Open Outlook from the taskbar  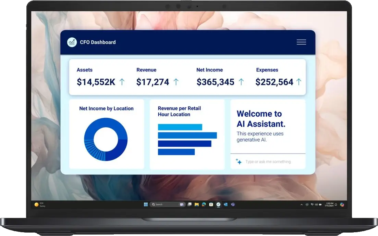click(x=225, y=205)
